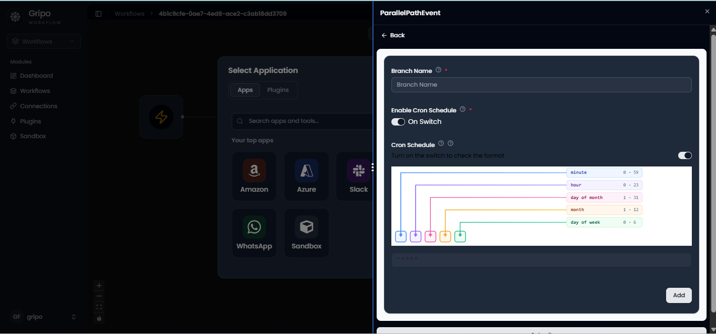Click the Workflows breadcrumb link
Screen dimensions: 716x334
tap(129, 14)
